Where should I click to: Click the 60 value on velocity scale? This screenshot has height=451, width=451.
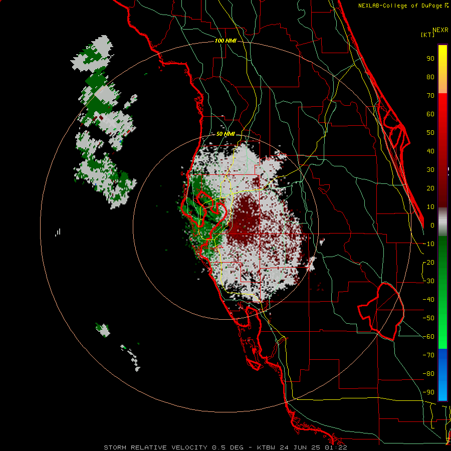430,114
